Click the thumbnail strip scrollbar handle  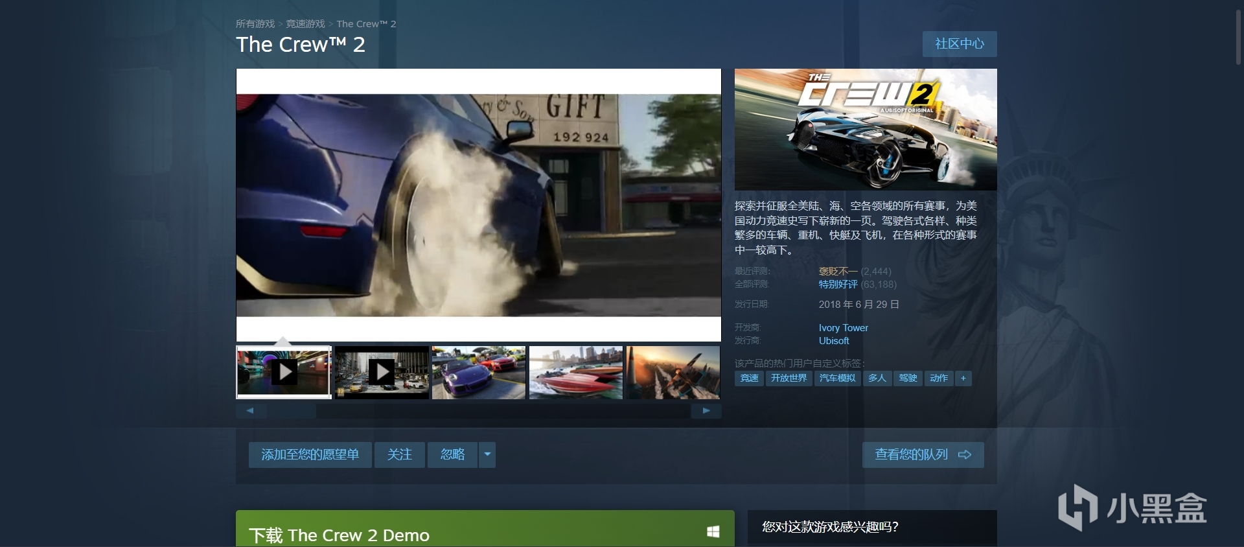(x=291, y=410)
